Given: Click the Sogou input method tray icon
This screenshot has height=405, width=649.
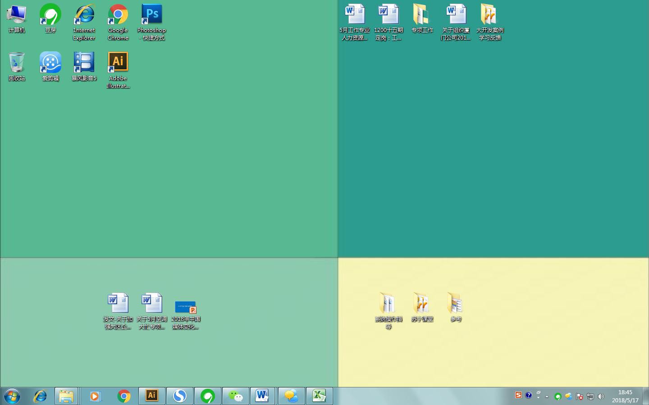Looking at the screenshot, I should [518, 395].
